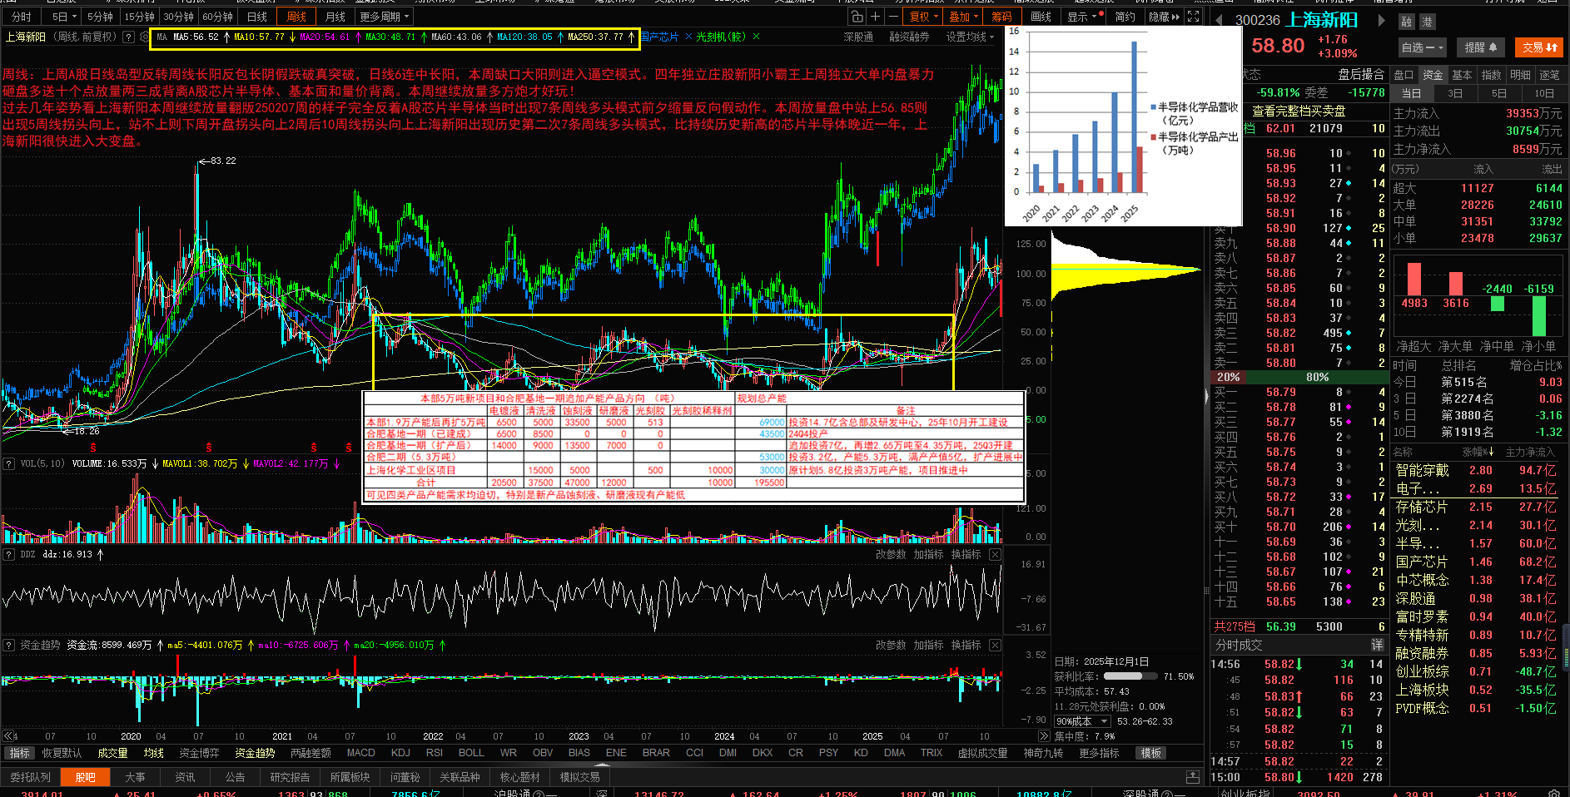Click the 融资融券 link above the chart
1570x797 pixels.
click(x=909, y=37)
